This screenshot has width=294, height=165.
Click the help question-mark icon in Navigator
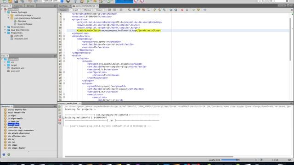point(4,154)
